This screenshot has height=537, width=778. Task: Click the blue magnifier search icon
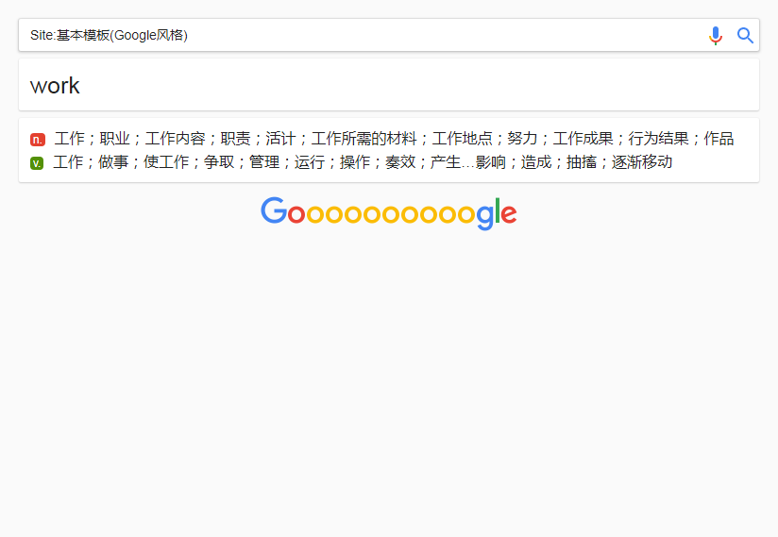745,36
